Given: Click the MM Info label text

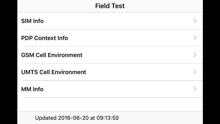Looking at the screenshot, I should [32, 89].
